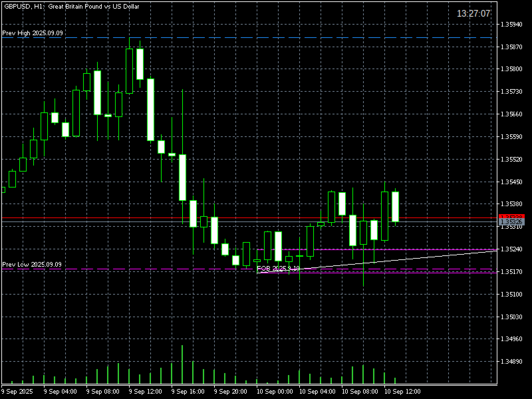Image resolution: width=532 pixels, height=399 pixels.
Task: Select the red horizontal price line
Action: (x=249, y=218)
